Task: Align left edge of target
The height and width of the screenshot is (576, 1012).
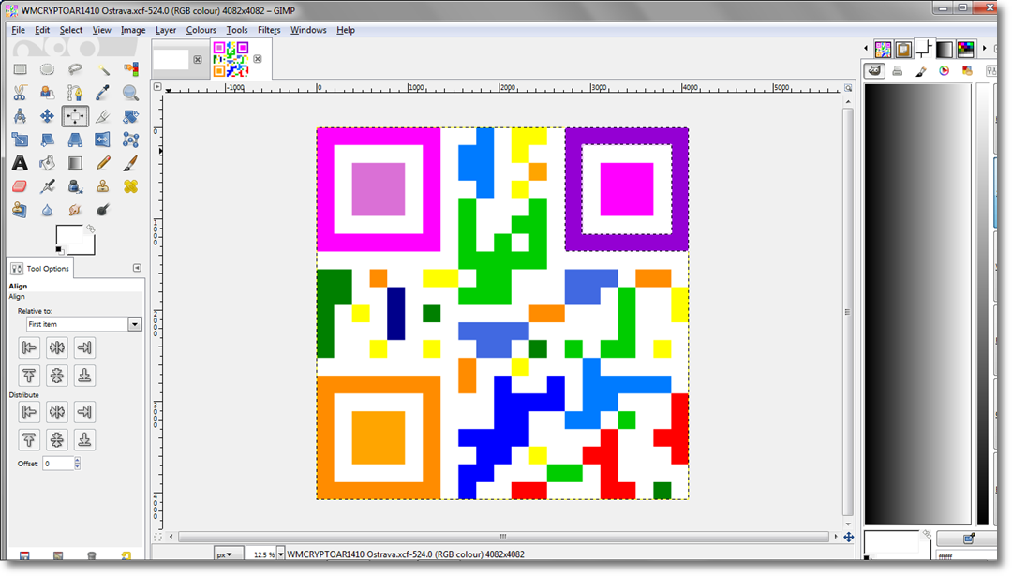Action: click(x=29, y=347)
